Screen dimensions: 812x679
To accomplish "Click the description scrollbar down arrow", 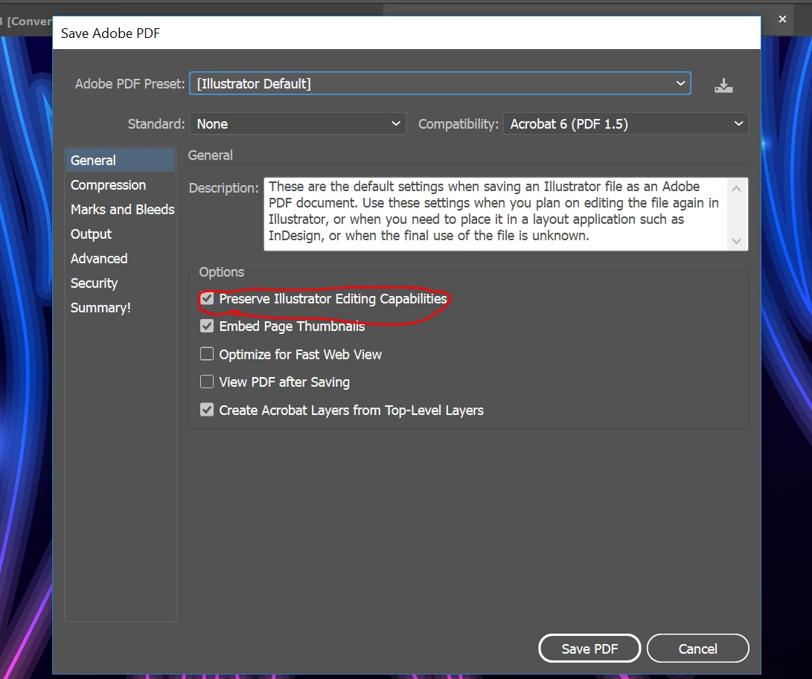I will pyautogui.click(x=736, y=241).
